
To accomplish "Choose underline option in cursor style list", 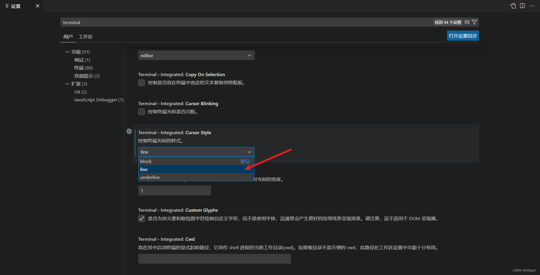I will [196, 177].
